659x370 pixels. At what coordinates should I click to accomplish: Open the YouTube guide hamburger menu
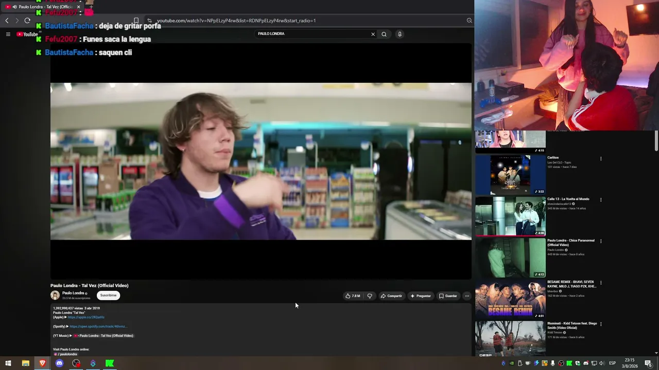click(8, 34)
